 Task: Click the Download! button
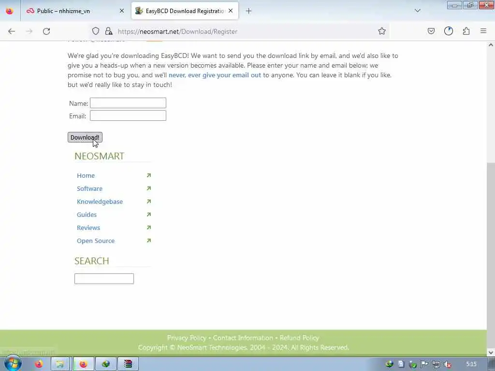[85, 137]
